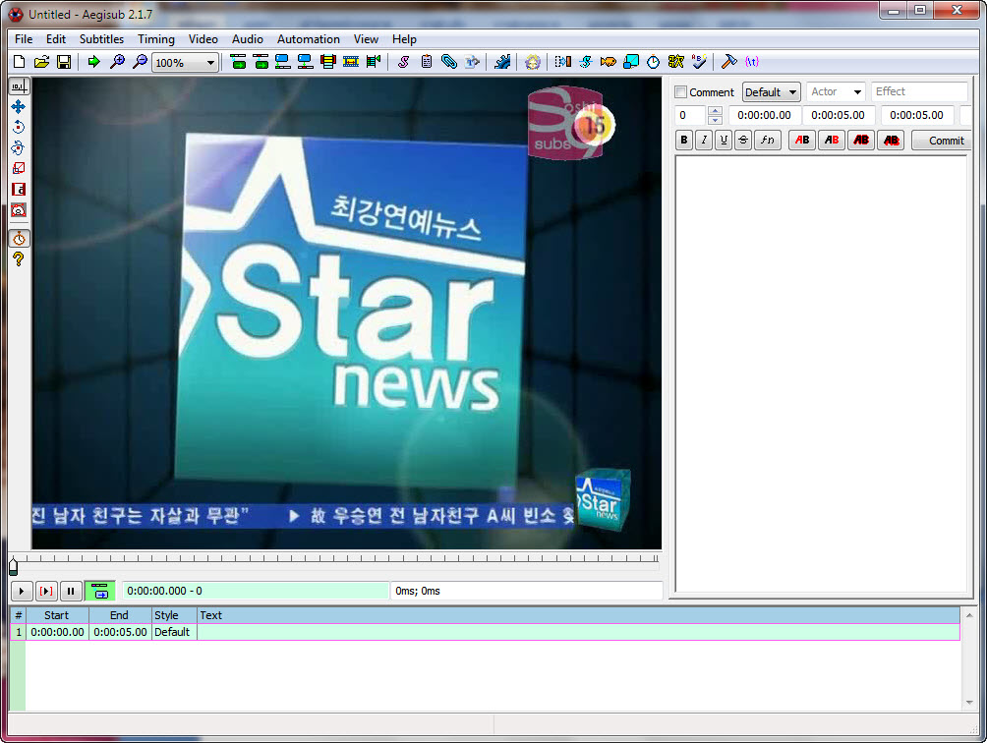The image size is (987, 743).
Task: Open Options via the hammer icon
Action: pos(728,62)
